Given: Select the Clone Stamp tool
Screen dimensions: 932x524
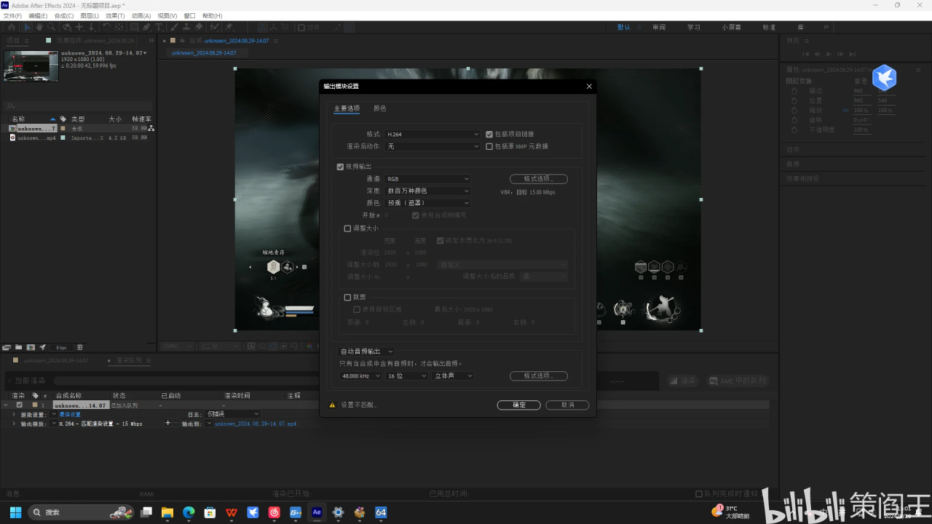Looking at the screenshot, I should (186, 27).
